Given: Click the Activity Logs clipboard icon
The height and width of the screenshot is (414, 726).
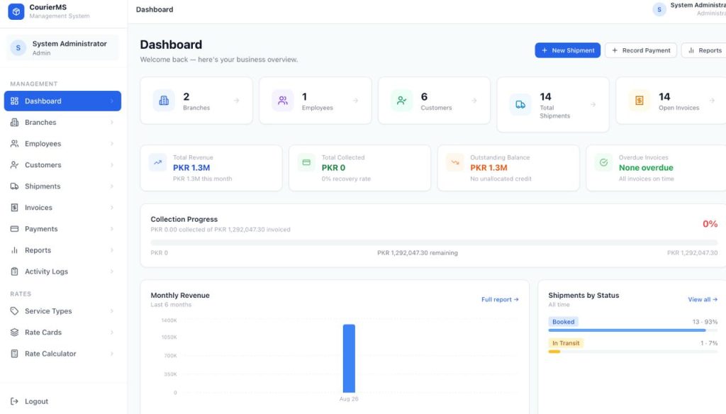Looking at the screenshot, I should pos(14,272).
